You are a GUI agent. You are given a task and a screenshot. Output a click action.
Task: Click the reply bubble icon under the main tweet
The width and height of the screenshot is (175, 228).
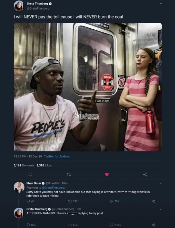coord(30,174)
